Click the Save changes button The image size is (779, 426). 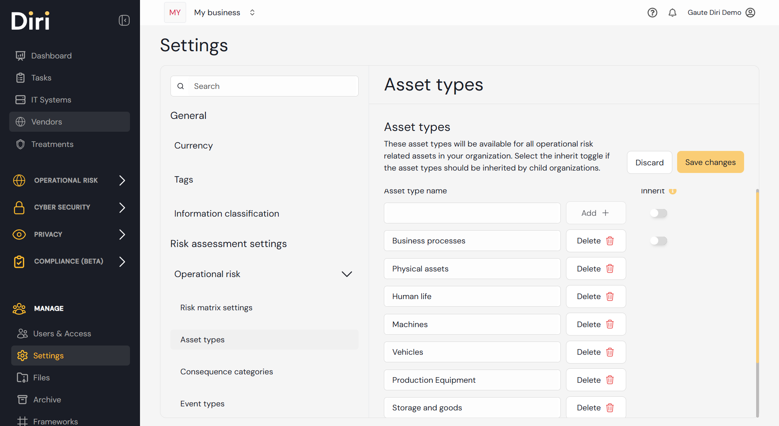(710, 162)
